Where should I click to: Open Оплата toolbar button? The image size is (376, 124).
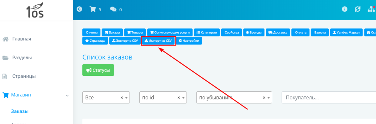[x=300, y=32]
